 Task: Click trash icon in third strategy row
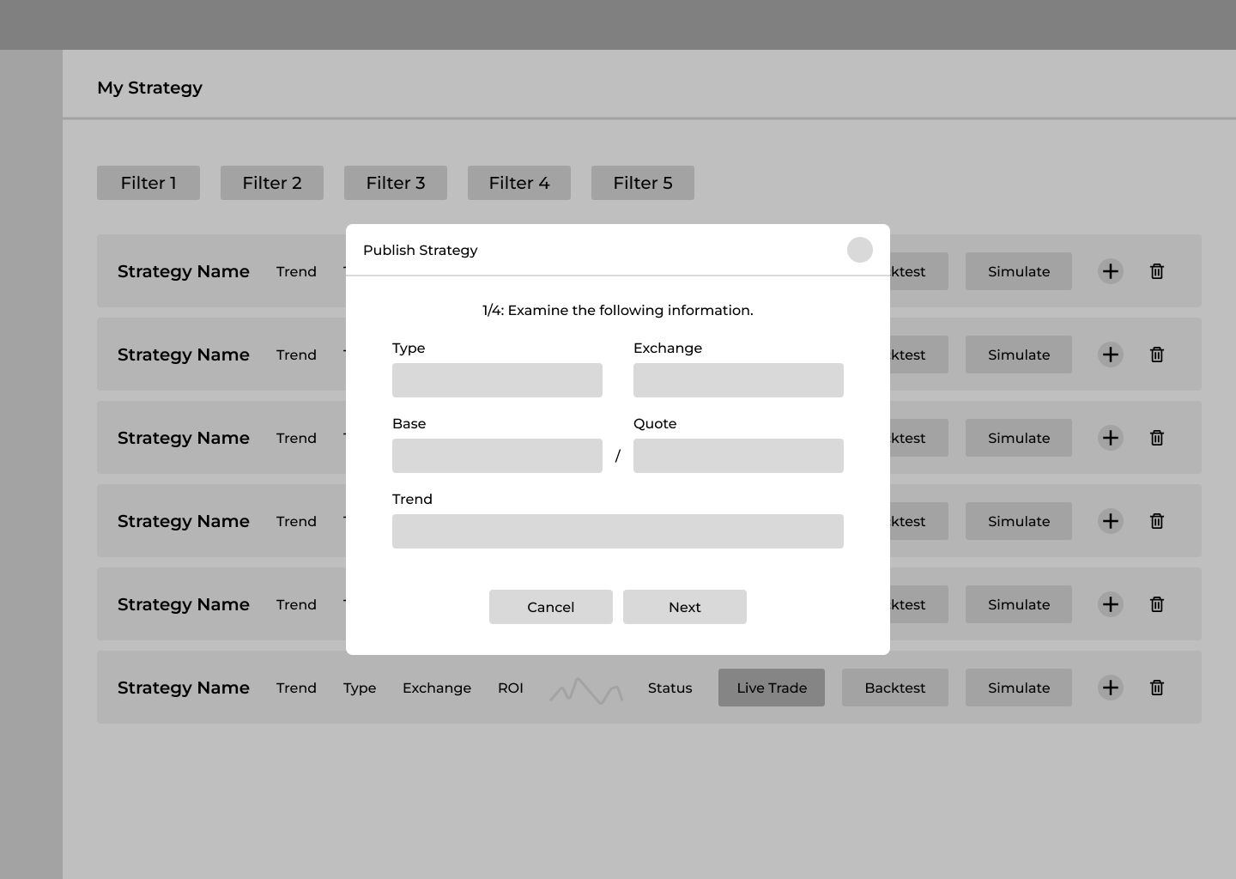[x=1156, y=438]
